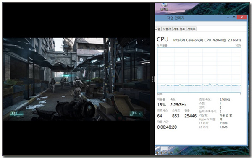Select the partially visible 시작프로그램 tab
This screenshot has height=158, width=252.
[158, 29]
